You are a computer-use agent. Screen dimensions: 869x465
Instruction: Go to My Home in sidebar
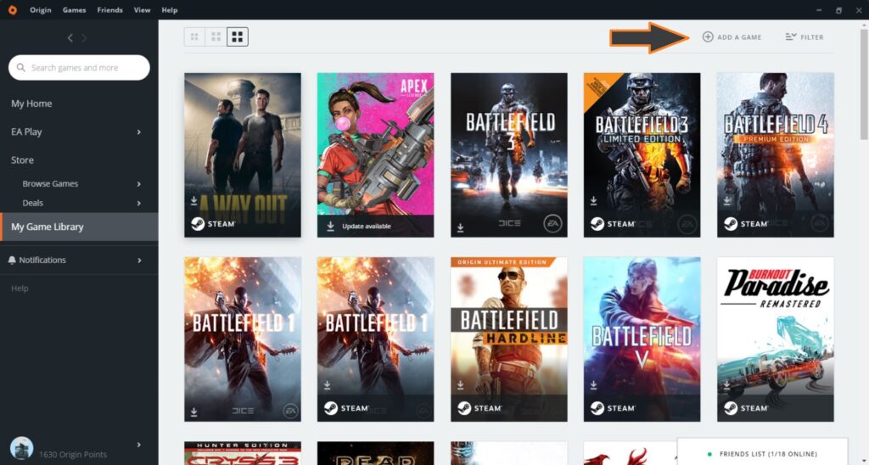(31, 104)
